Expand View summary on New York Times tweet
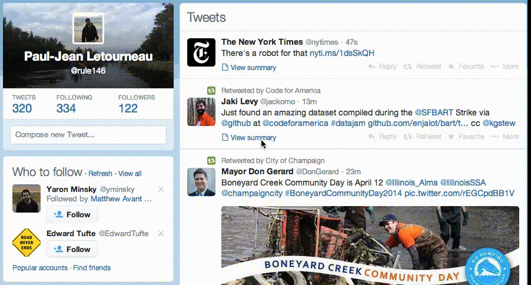 click(x=249, y=68)
